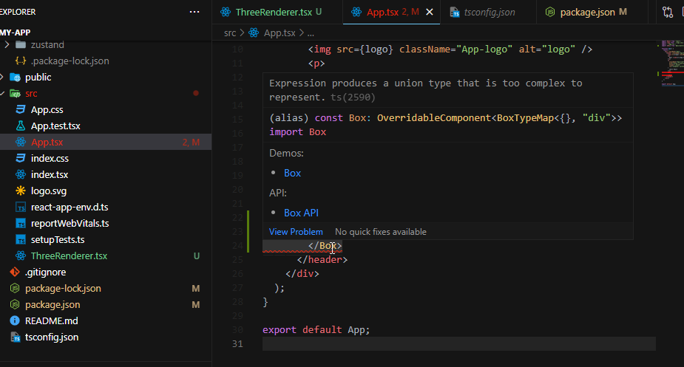Open setupTests.ts in the explorer
This screenshot has height=367, width=684.
(57, 240)
